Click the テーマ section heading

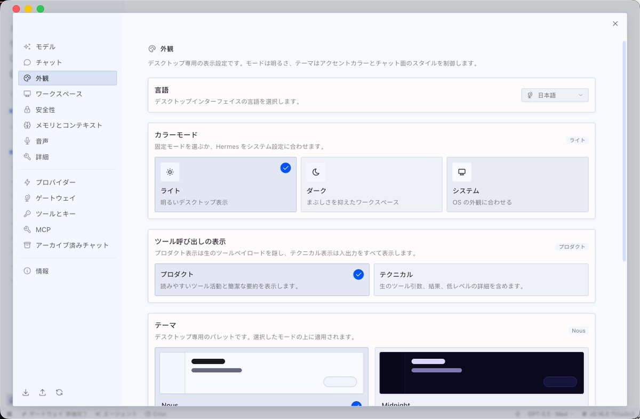coord(165,325)
